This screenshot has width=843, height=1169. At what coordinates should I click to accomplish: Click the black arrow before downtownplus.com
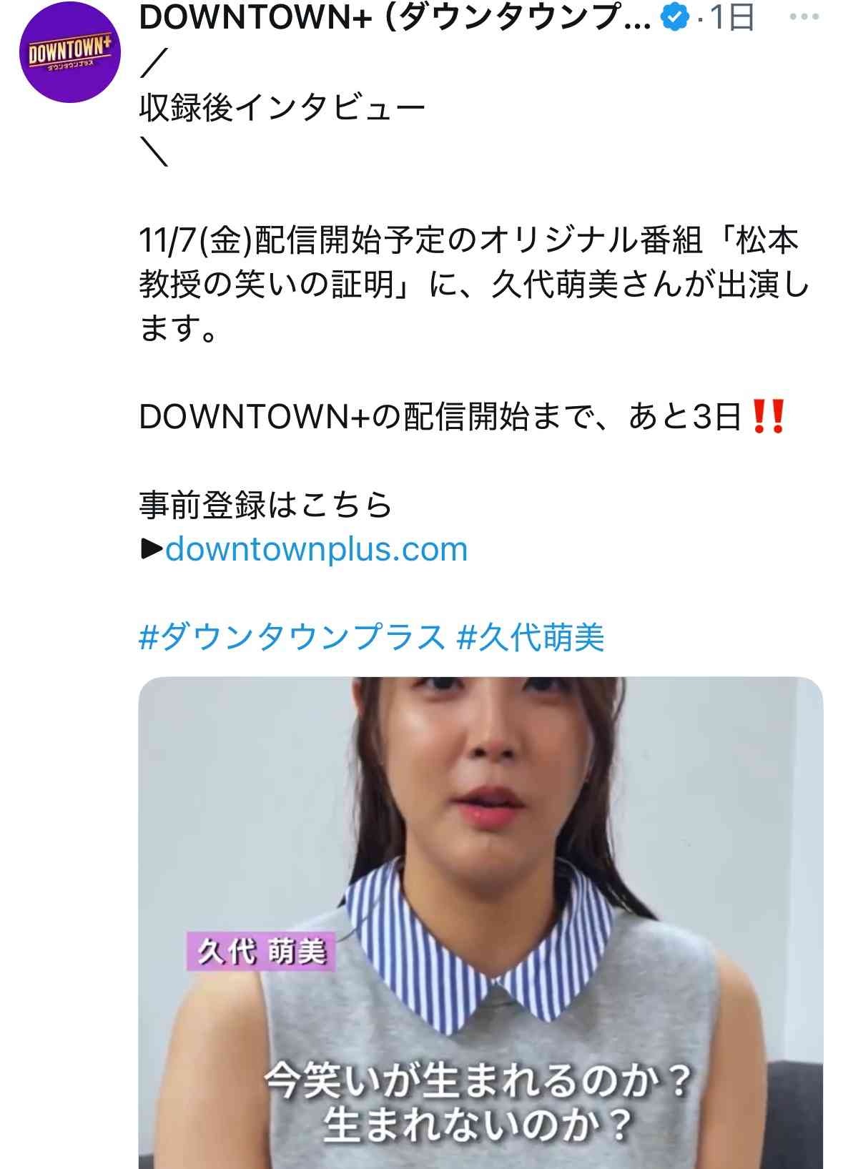(152, 549)
